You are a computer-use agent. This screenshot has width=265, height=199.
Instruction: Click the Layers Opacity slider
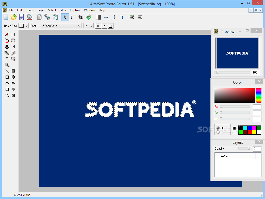[x=244, y=149]
